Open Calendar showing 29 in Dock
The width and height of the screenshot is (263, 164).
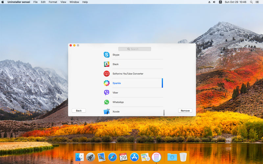123,157
